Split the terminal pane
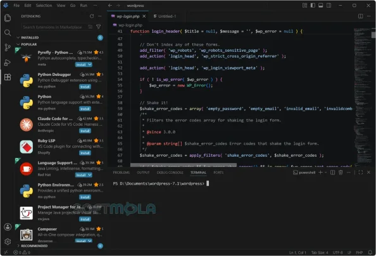This screenshot has height=256, width=376. coord(332,172)
